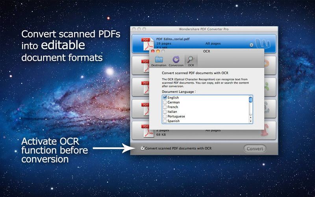
Task: Click the Convert button
Action: 255,149
